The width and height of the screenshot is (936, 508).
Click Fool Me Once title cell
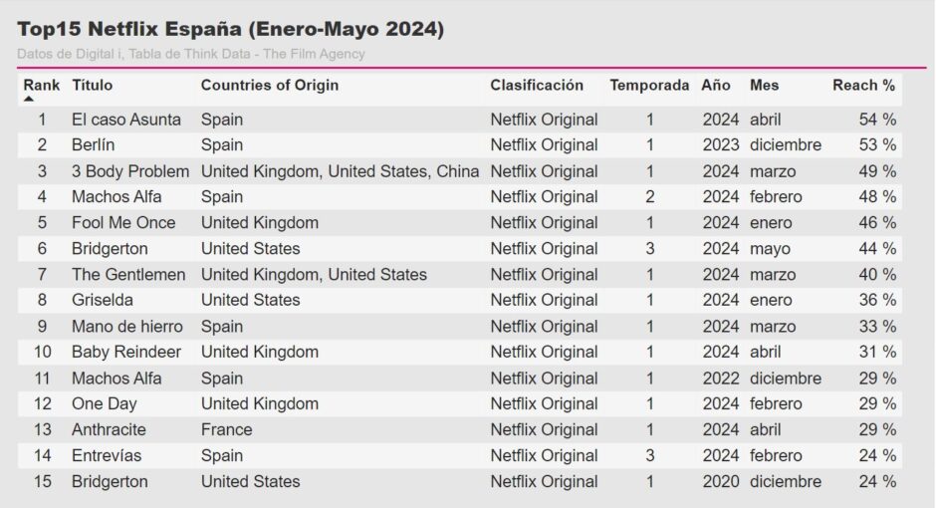coord(123,223)
